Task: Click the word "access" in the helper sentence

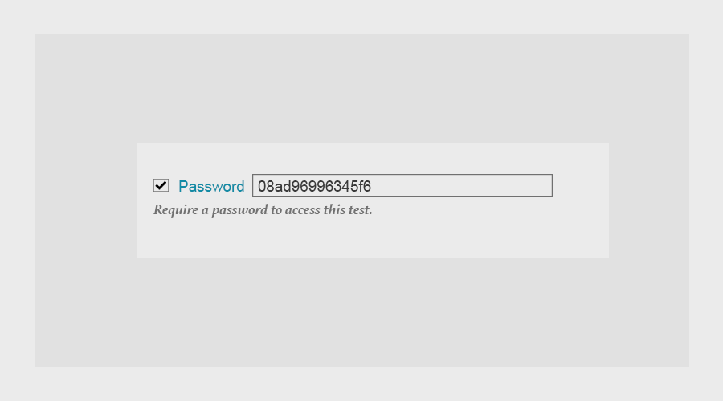Action: click(x=303, y=210)
